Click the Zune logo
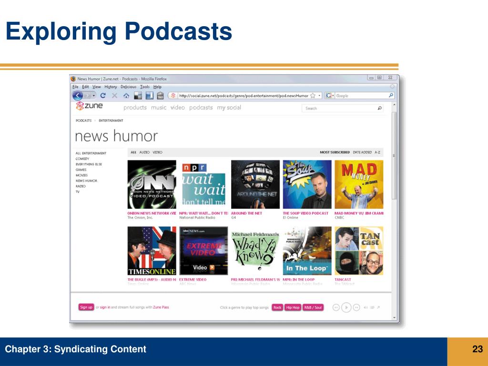Image resolution: width=488 pixels, height=366 pixels. coord(89,106)
